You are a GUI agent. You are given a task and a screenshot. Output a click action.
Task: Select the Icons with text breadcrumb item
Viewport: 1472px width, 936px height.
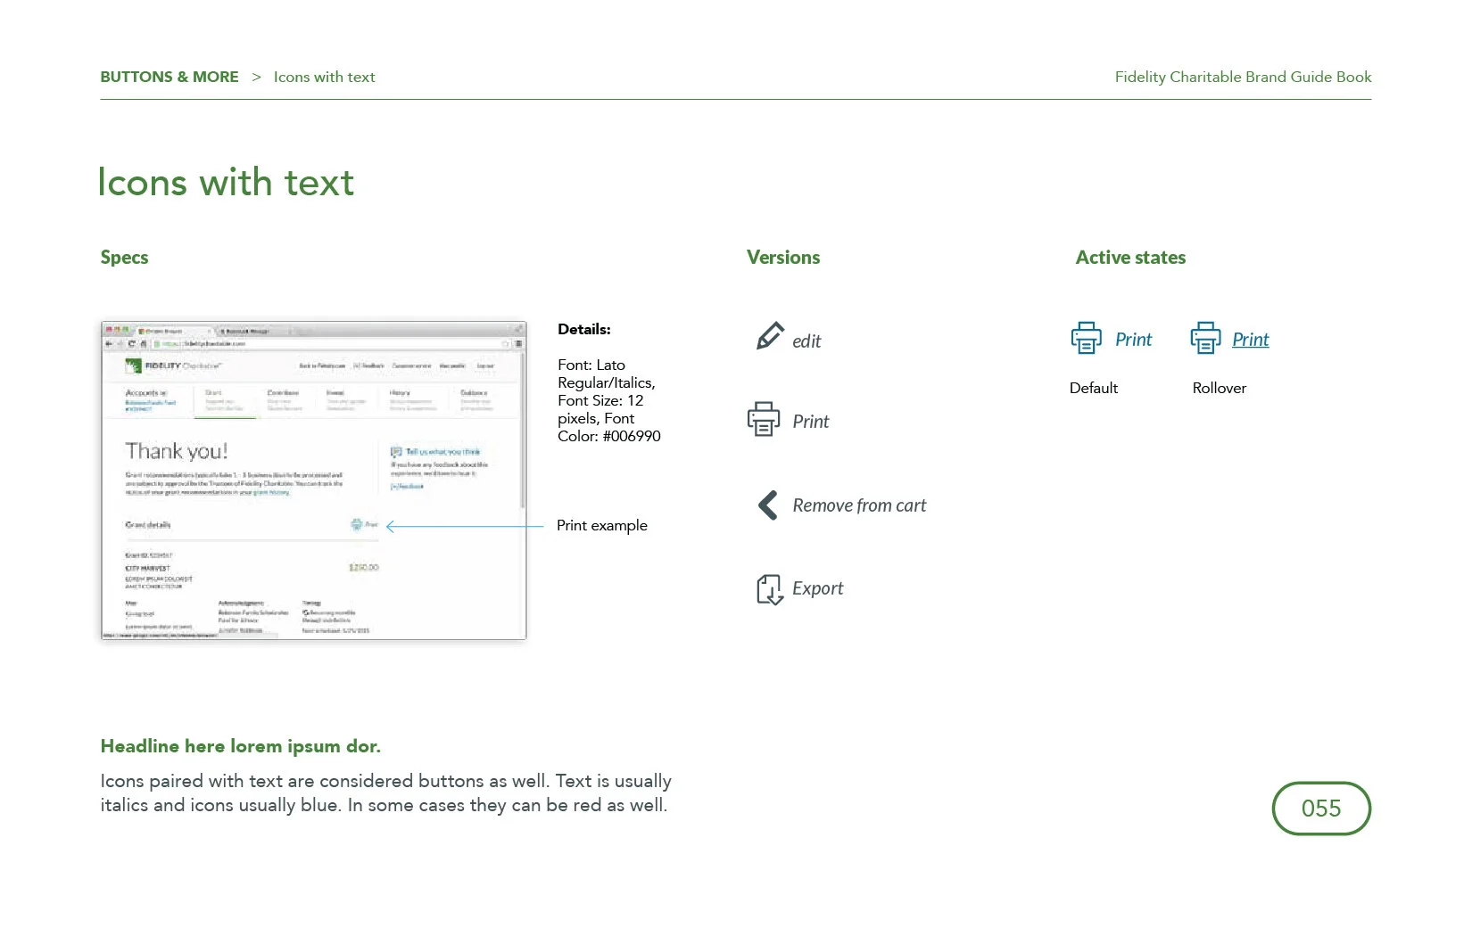(x=324, y=77)
